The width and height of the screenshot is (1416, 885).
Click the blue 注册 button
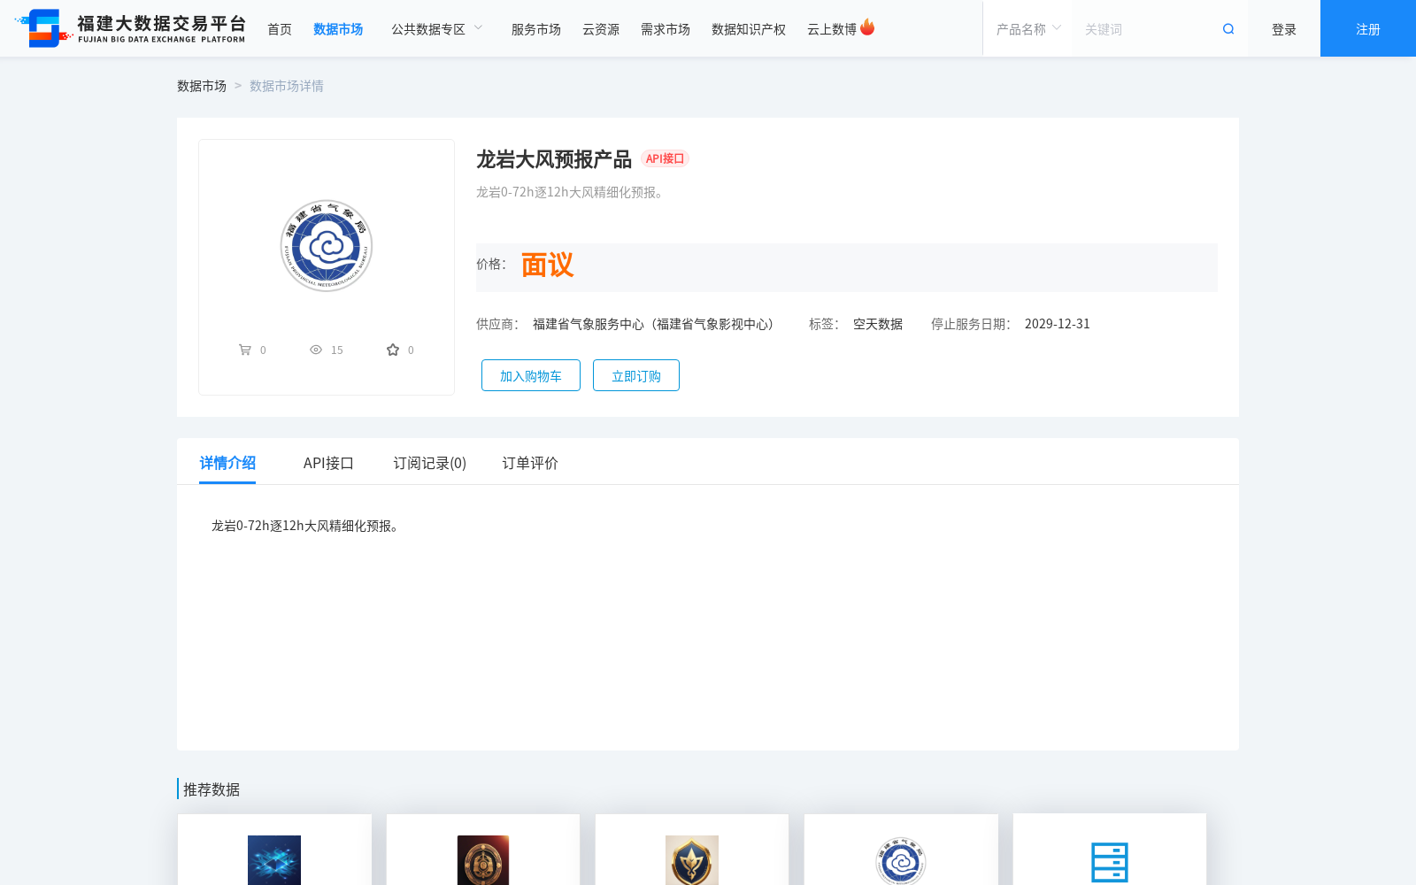1368,28
